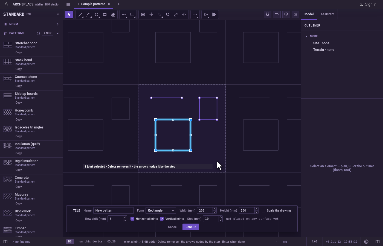The width and height of the screenshot is (383, 246).
Task: Click Sign in
Action: coord(368,4)
